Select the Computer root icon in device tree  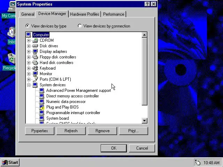coord(29,35)
